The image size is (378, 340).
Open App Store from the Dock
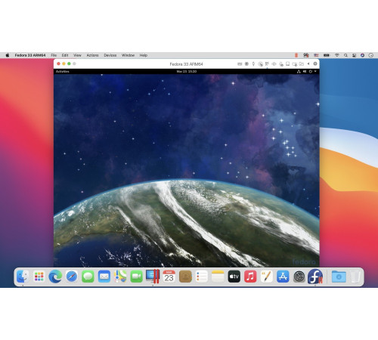click(x=283, y=277)
